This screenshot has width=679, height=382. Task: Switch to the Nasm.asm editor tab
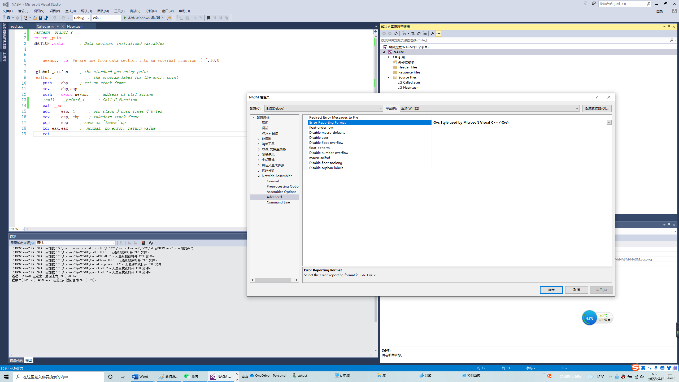75,26
